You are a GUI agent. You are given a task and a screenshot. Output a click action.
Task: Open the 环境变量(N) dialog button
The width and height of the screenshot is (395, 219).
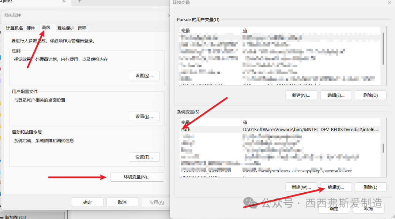point(137,177)
